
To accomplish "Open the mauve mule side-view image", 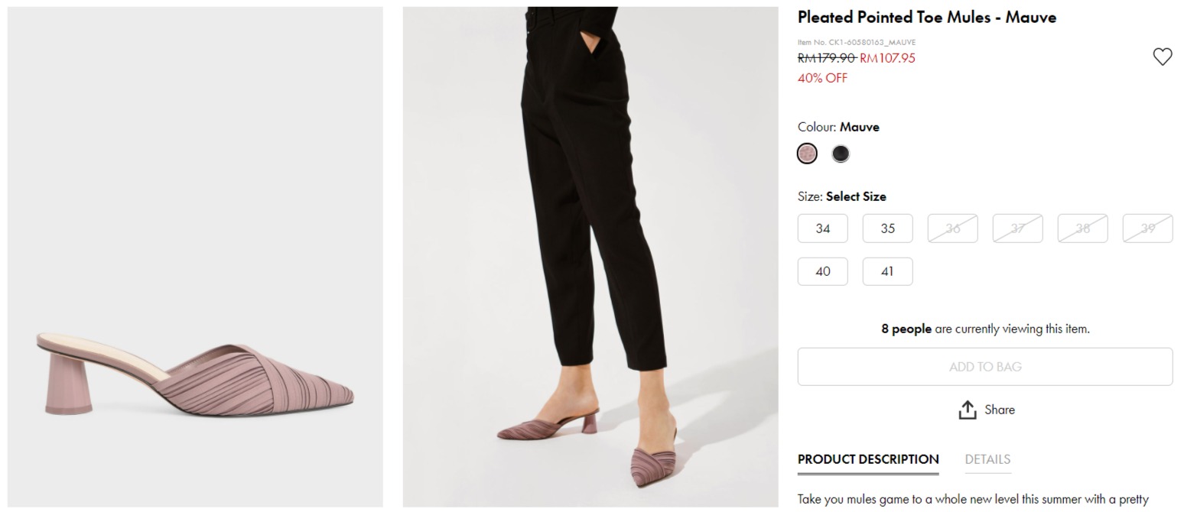I will (195, 257).
